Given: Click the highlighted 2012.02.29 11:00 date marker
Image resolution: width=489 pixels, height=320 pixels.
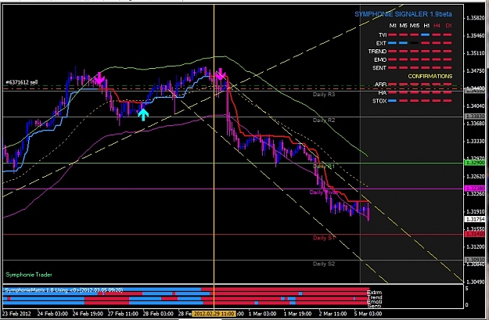Looking at the screenshot, I should click(x=214, y=314).
